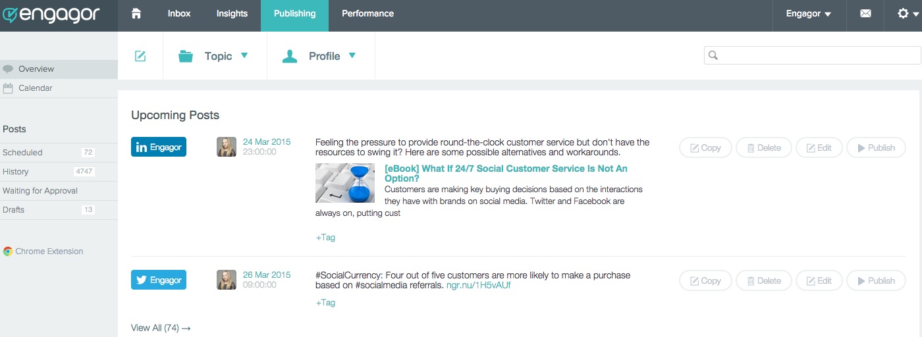Click the Engagor logo
The width and height of the screenshot is (922, 337).
pyautogui.click(x=51, y=14)
